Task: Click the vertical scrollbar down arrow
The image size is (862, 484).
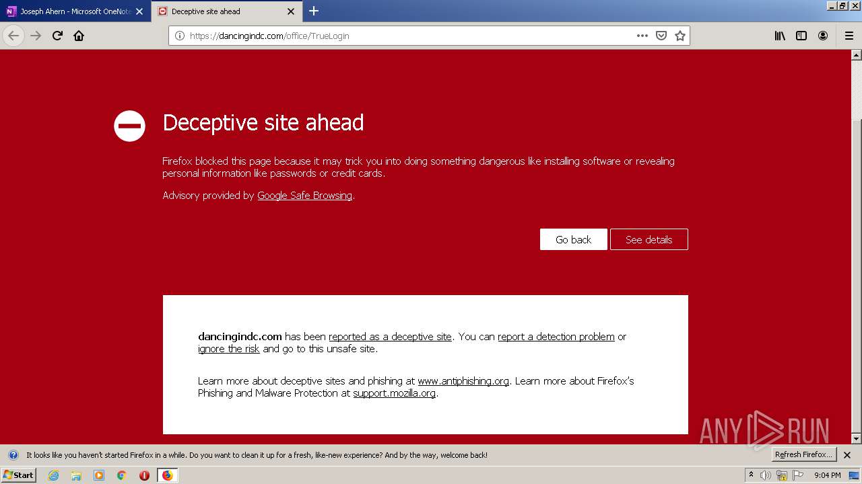Action: click(x=856, y=438)
